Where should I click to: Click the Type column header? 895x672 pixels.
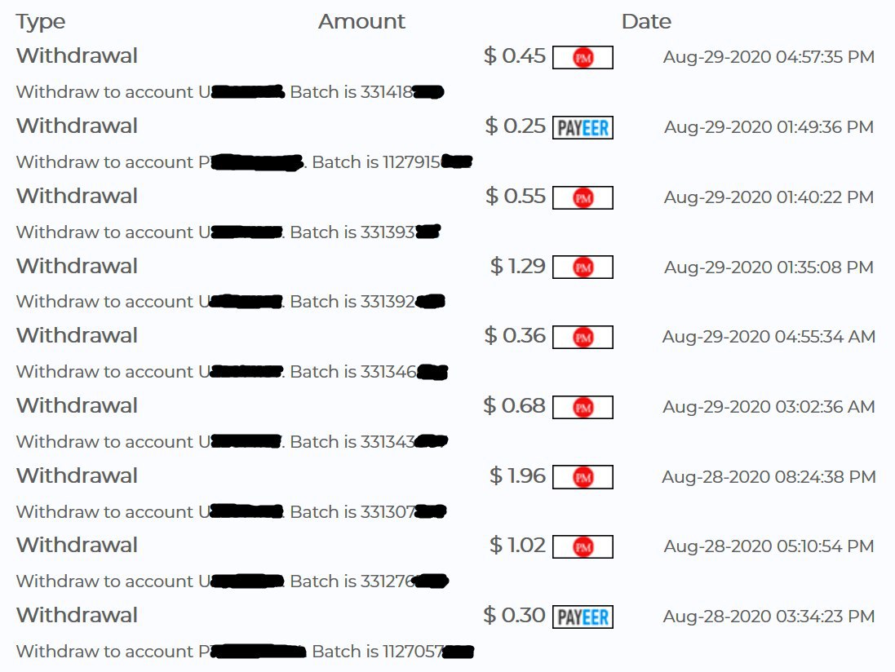pos(41,21)
